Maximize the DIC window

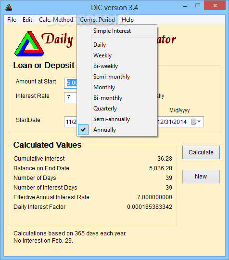pos(198,6)
